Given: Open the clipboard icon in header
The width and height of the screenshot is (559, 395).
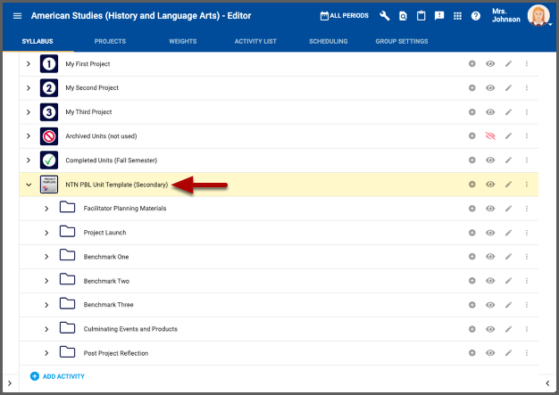Looking at the screenshot, I should (x=421, y=16).
